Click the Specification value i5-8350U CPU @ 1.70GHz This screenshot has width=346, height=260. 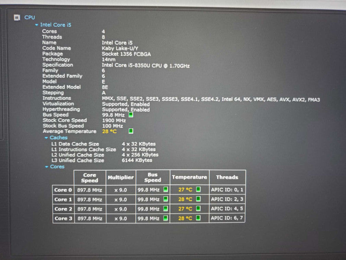point(146,66)
